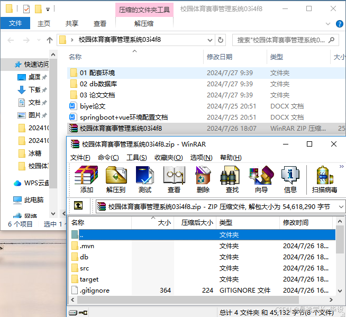Open Explorer help question mark icon

click(339, 24)
